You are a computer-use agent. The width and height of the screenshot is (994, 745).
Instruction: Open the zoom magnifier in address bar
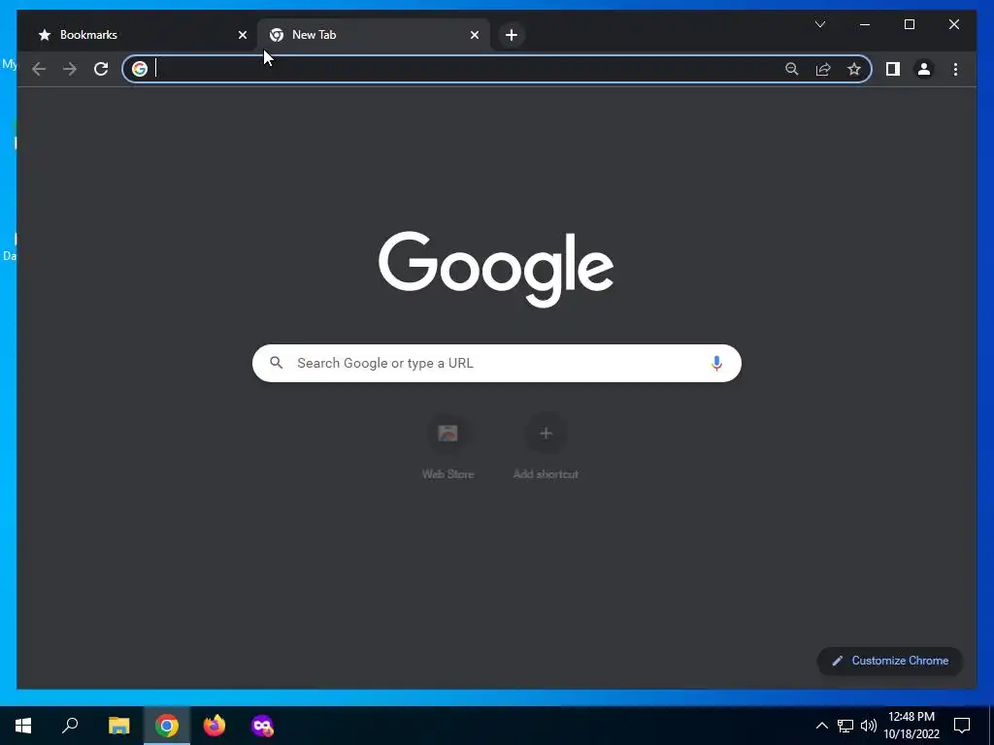(791, 69)
